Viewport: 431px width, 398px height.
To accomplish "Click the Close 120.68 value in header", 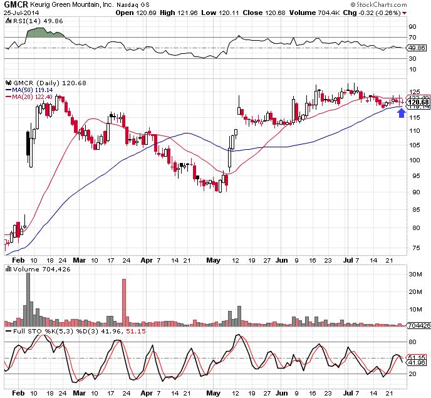I will point(264,13).
